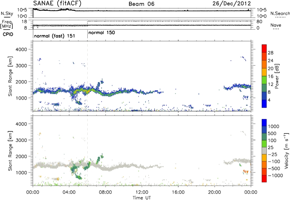Click the grey -25 to 25 velocity swatch

[264, 151]
